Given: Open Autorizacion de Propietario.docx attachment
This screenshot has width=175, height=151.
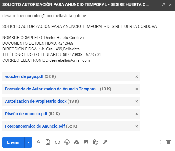Looking at the screenshot, I should 36,101.
